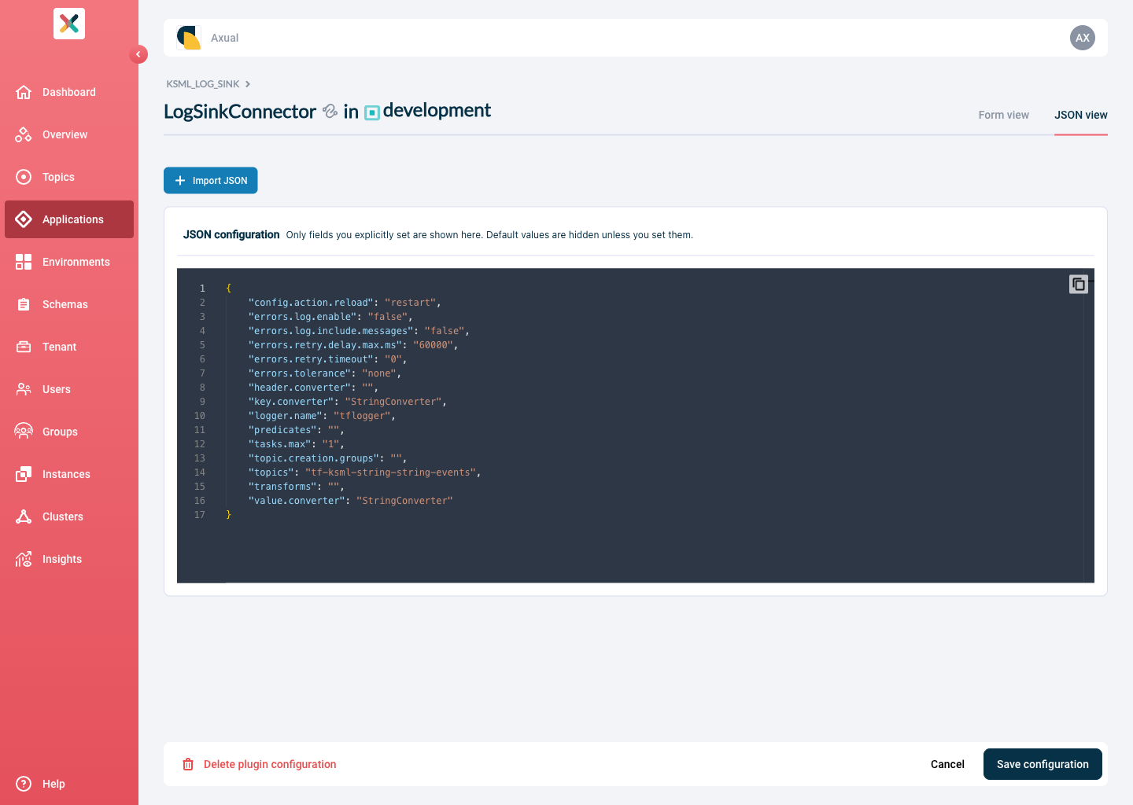Click the Dashboard home icon
Viewport: 1133px width, 805px height.
(24, 92)
